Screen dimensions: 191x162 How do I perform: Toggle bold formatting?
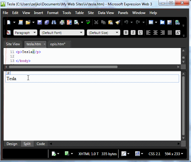126,33
